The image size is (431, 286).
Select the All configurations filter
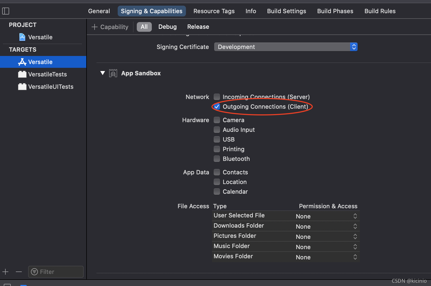coord(144,27)
